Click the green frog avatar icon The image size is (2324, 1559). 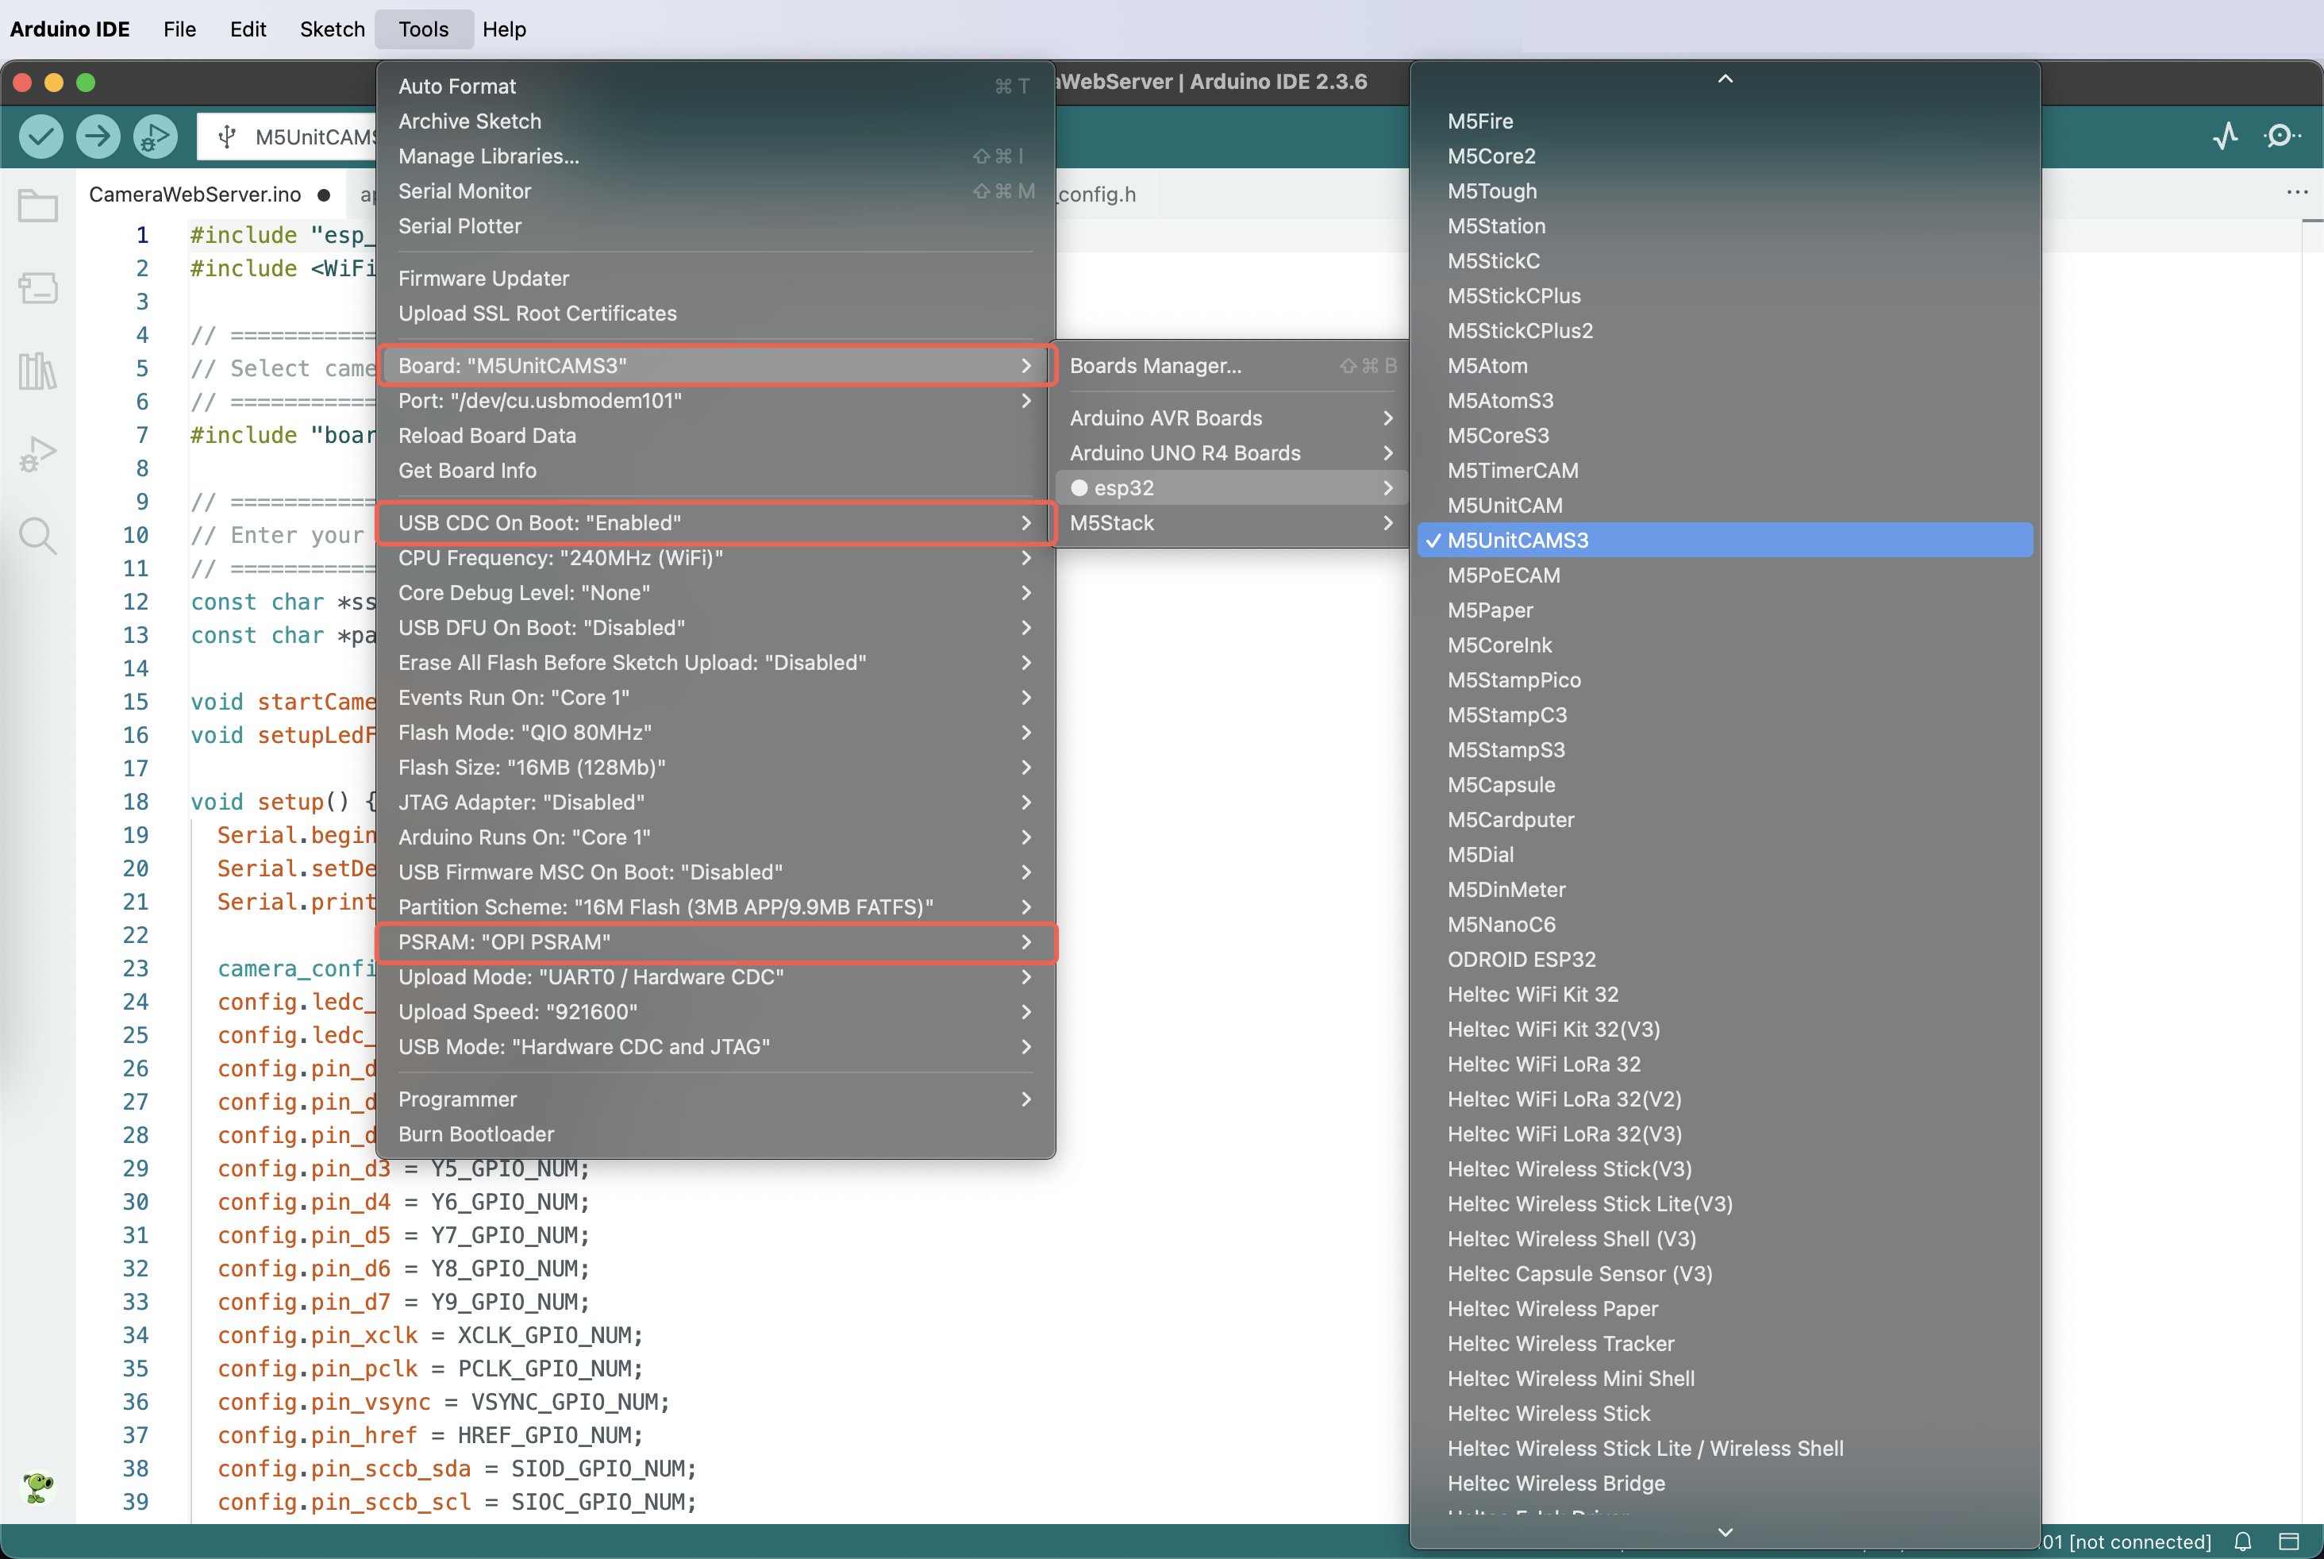click(x=38, y=1488)
